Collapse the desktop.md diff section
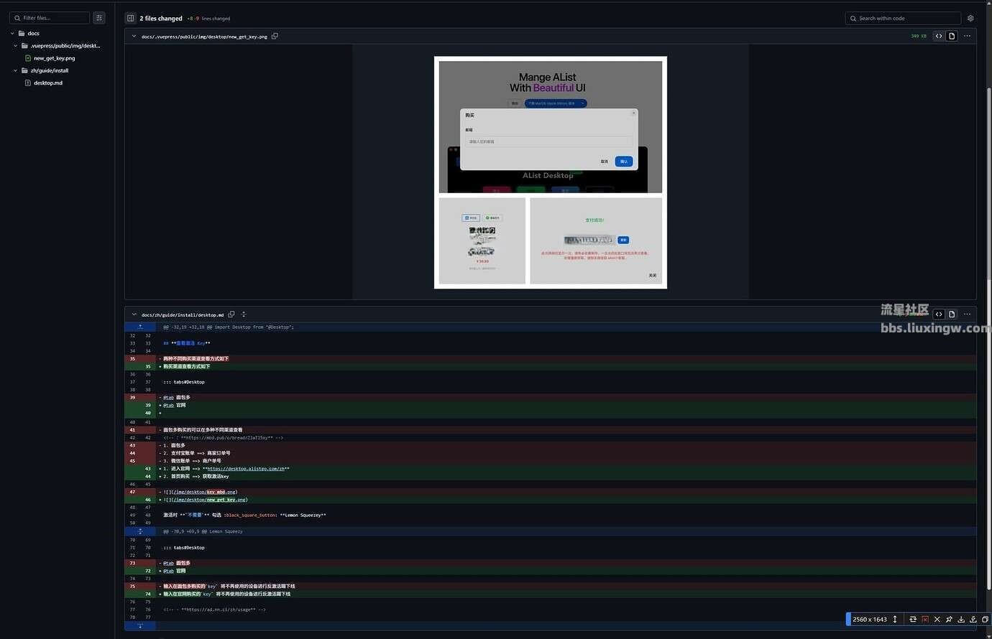The height and width of the screenshot is (639, 992). [x=134, y=314]
